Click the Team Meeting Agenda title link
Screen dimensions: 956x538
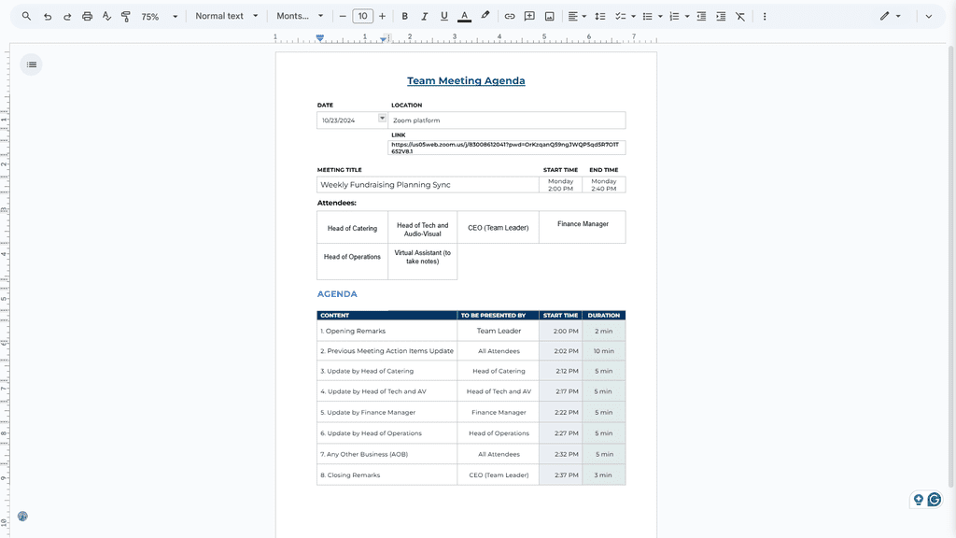point(466,80)
